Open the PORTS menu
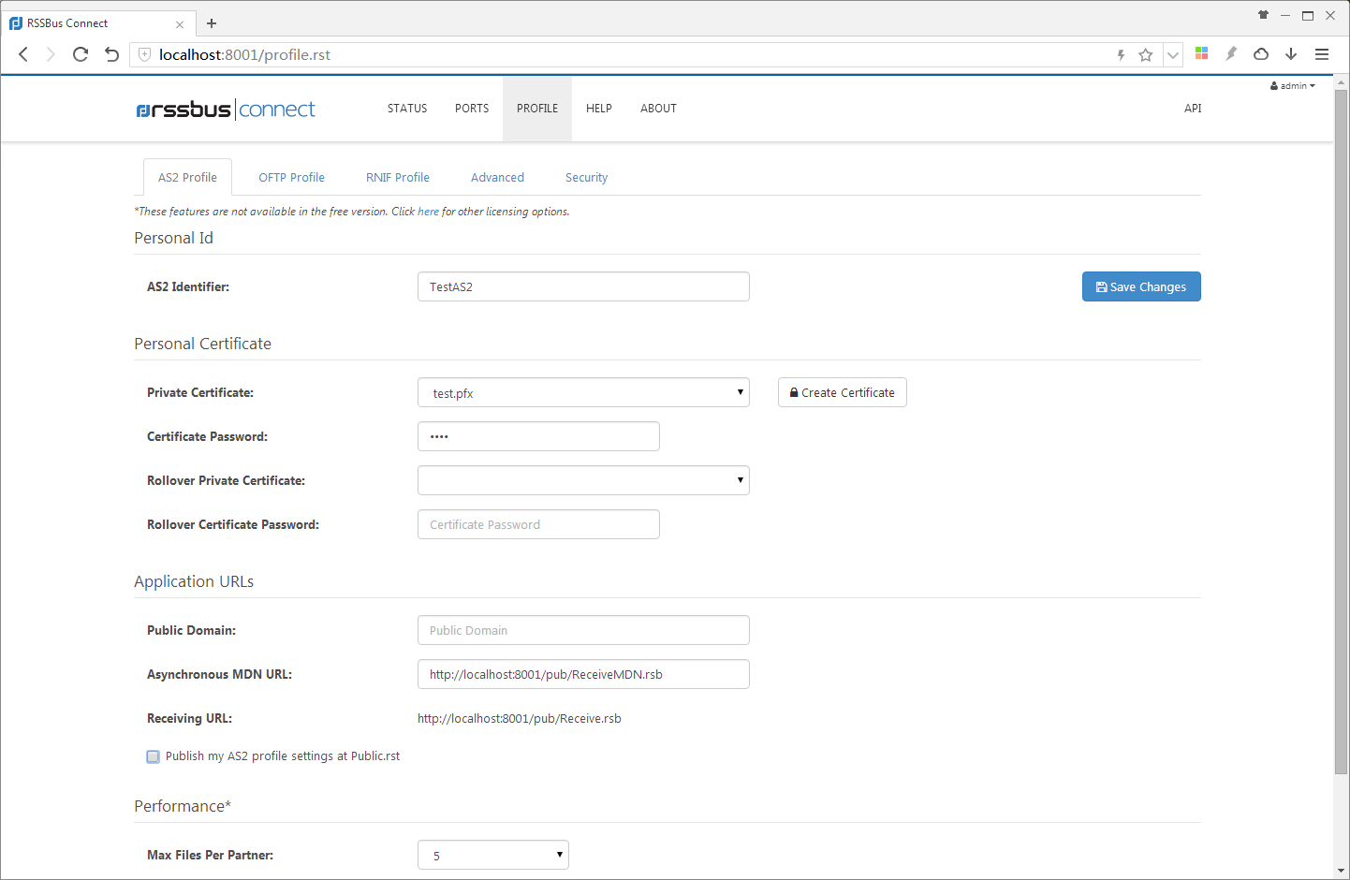Screen dimensions: 1350x880 coord(472,109)
